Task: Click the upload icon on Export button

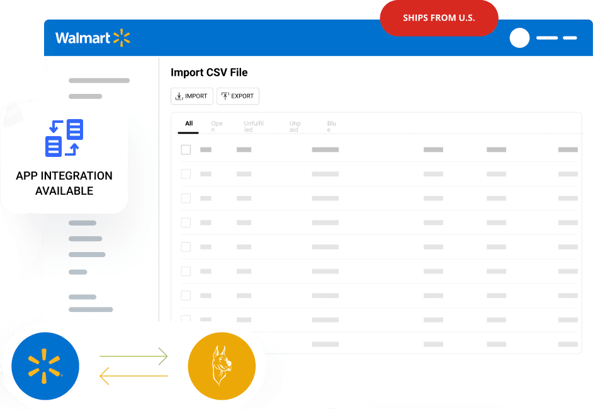Action: 225,96
